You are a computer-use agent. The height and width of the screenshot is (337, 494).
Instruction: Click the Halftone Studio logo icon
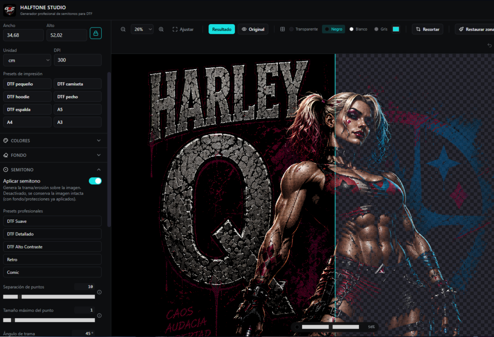pos(10,10)
